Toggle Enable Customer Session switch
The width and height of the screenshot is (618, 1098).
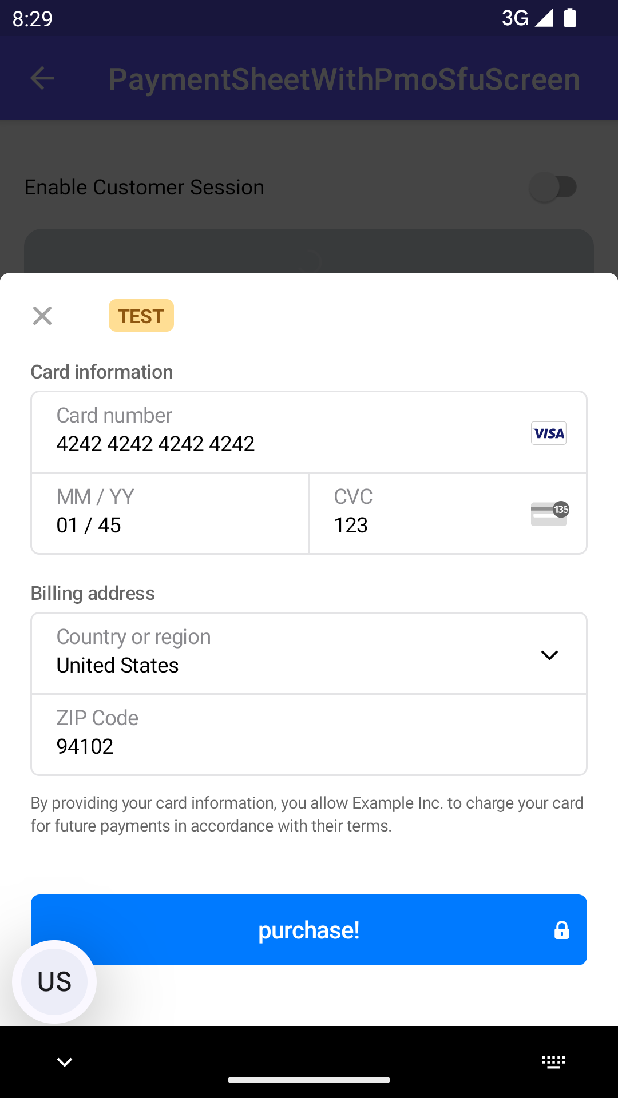[553, 187]
